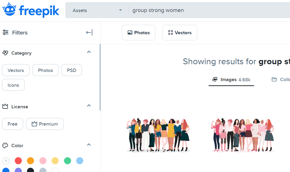Click the License crown icon

[5, 106]
